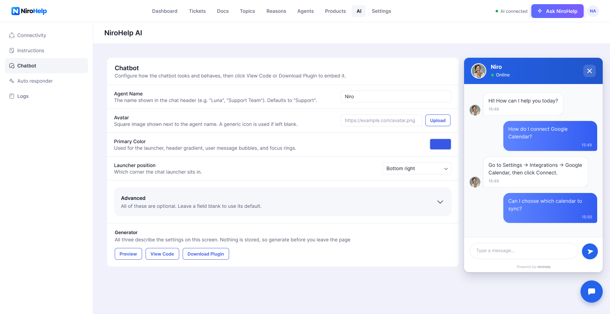Focus the Avatar URL input field
Viewport: 610px width, 314px height.
point(382,120)
